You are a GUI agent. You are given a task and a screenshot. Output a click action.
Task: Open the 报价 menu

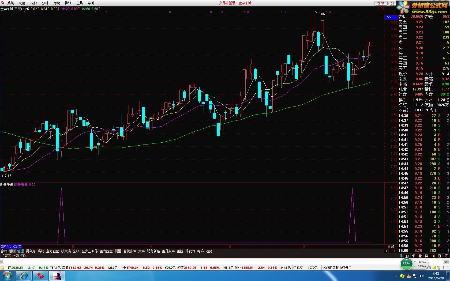pyautogui.click(x=34, y=3)
